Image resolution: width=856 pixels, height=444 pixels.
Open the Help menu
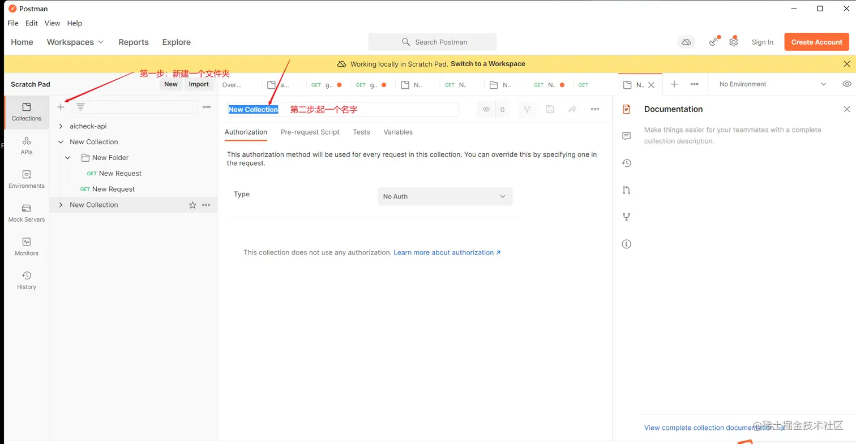tap(75, 23)
